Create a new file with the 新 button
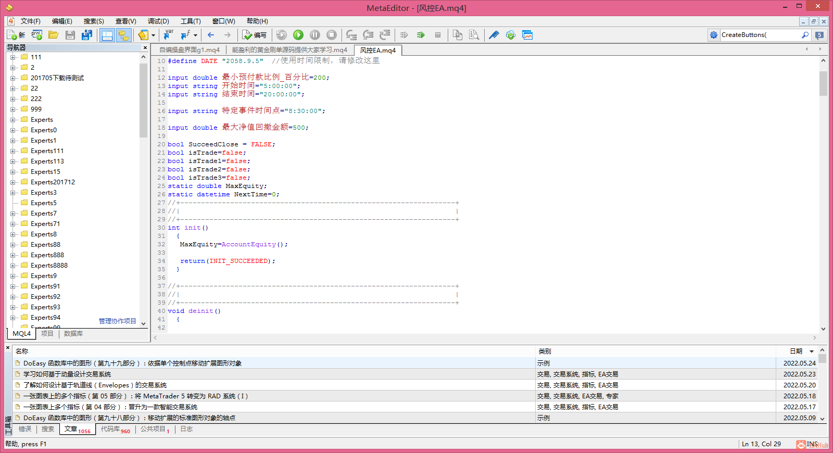 coord(16,35)
